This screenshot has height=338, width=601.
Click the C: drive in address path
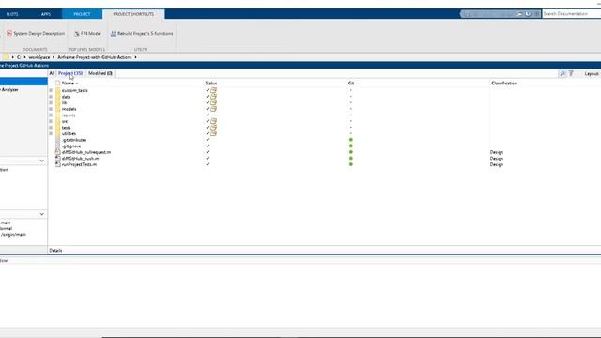[x=19, y=57]
